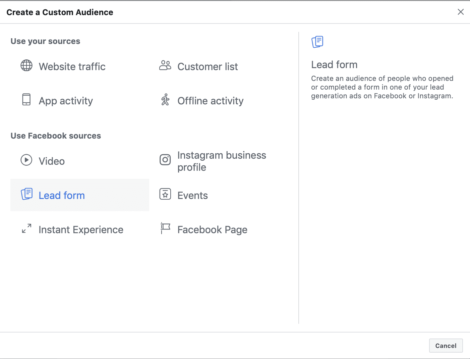Image resolution: width=470 pixels, height=359 pixels.
Task: Select Facebook Page label
Action: 212,230
